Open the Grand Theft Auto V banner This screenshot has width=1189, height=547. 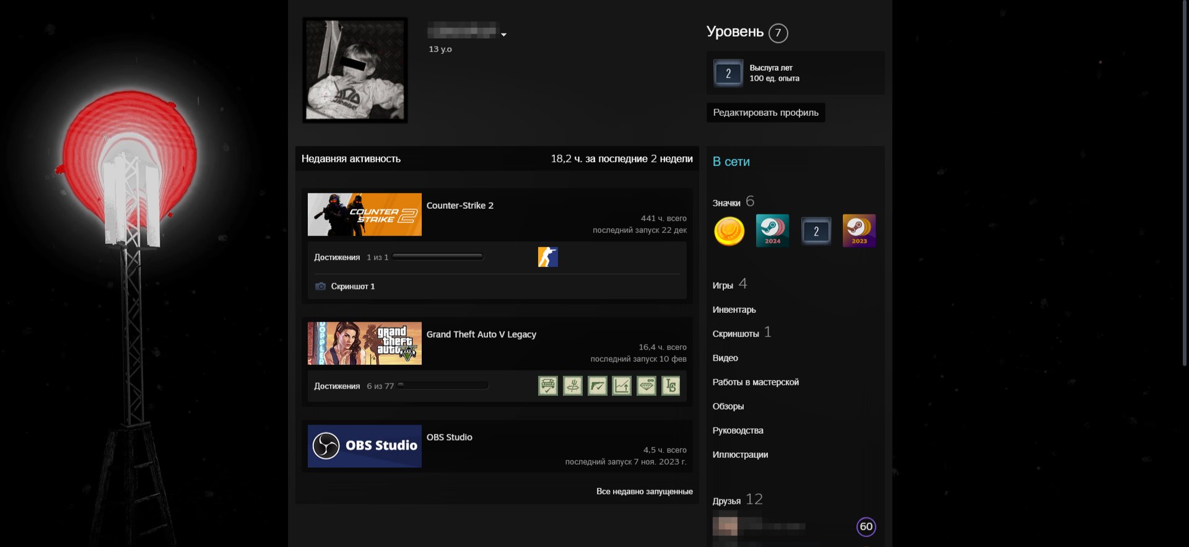click(x=364, y=343)
